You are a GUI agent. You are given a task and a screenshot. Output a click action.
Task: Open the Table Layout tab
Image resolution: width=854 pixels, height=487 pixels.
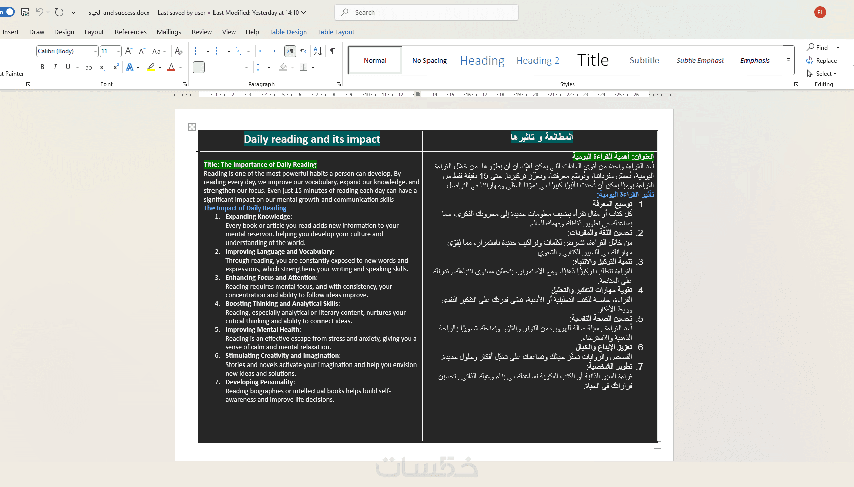(336, 32)
